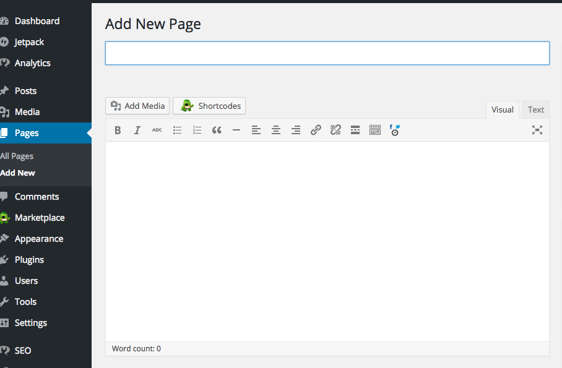Enter distraction-free fullscreen writing mode

click(x=537, y=130)
